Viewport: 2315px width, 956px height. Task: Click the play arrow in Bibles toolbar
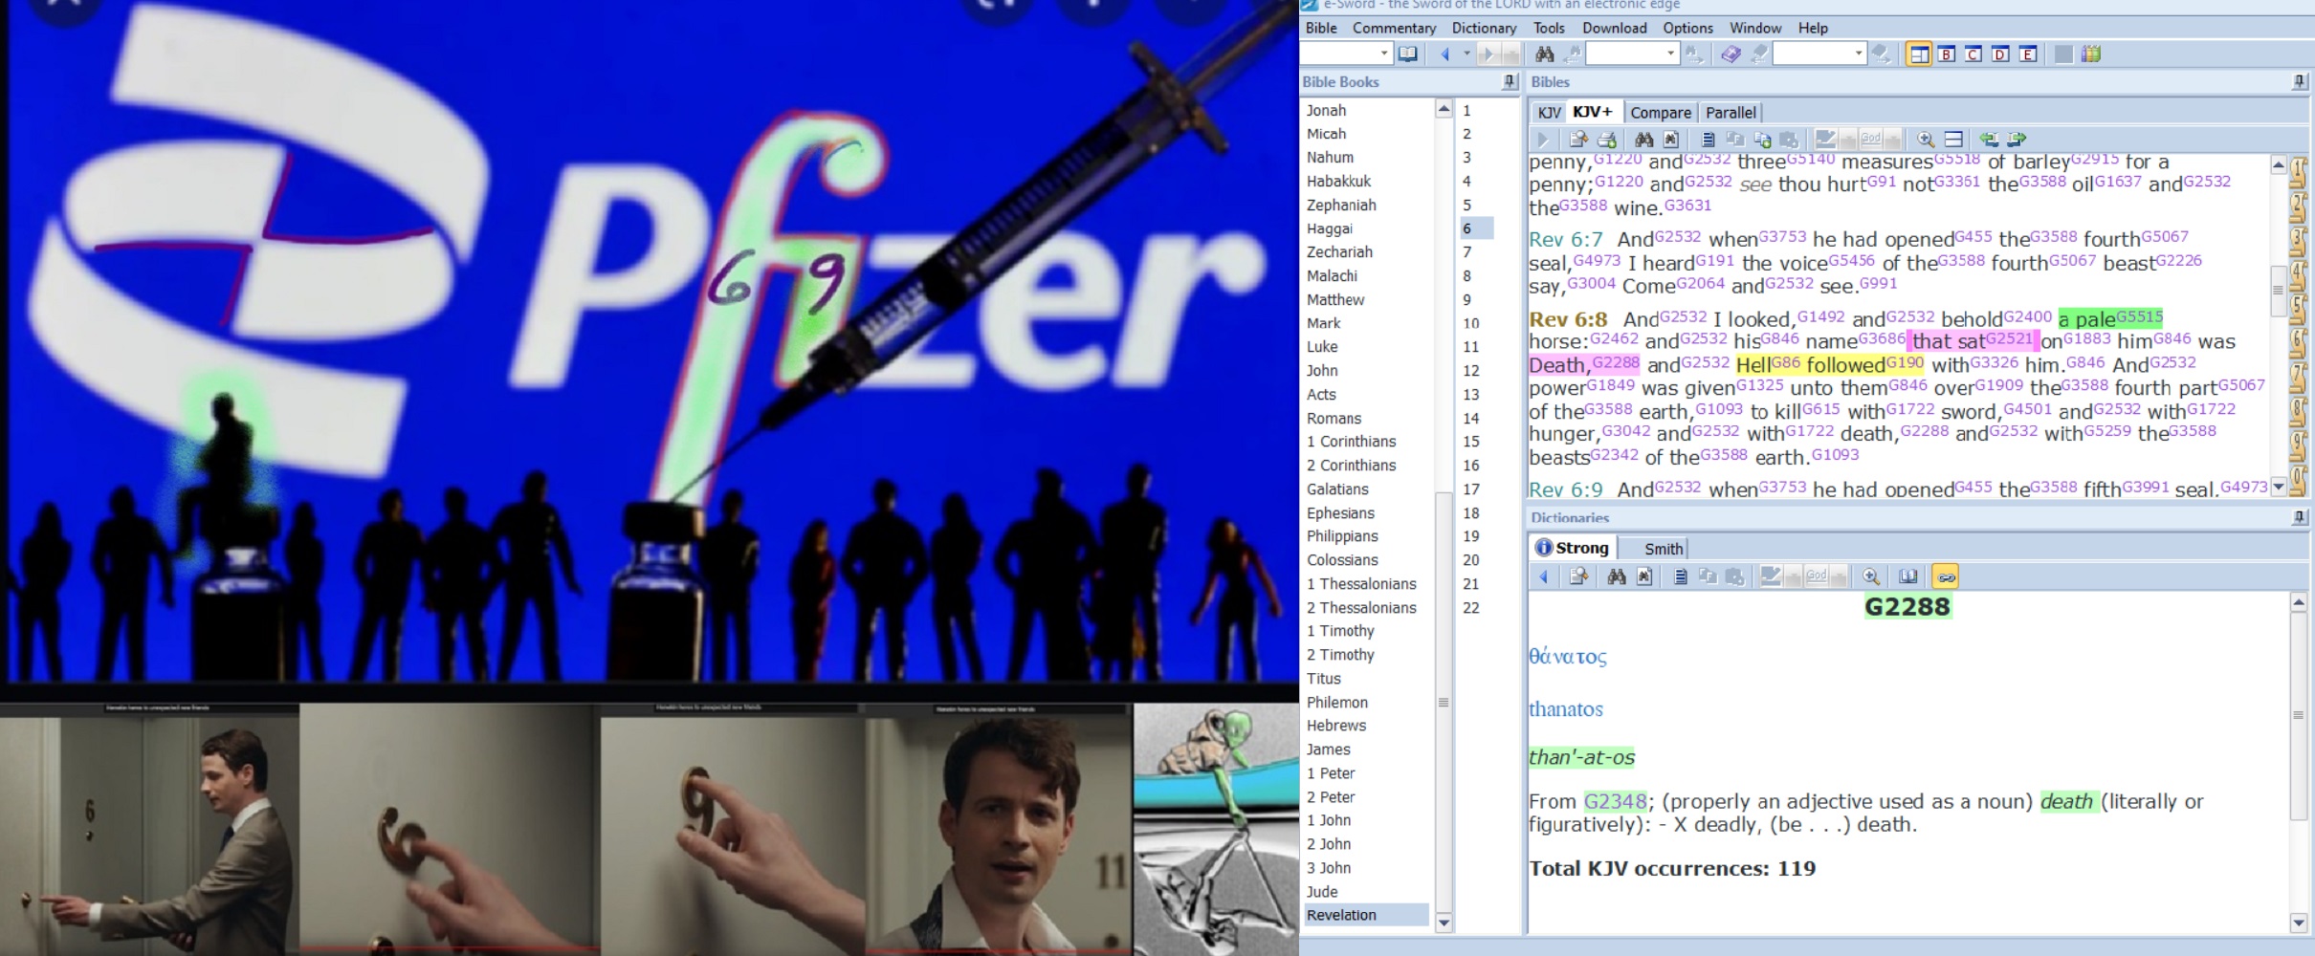click(x=1542, y=140)
